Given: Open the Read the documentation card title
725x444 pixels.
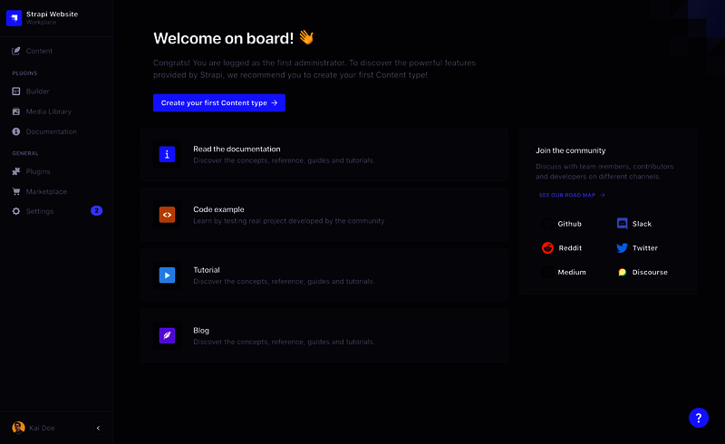Looking at the screenshot, I should (x=237, y=149).
